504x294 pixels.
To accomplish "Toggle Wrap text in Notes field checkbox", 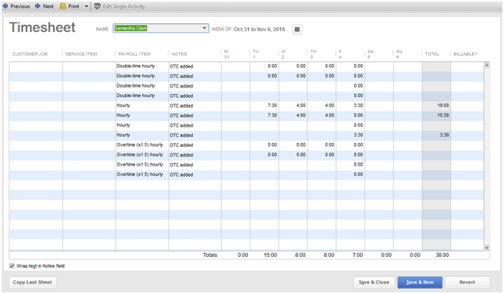I will click(12, 266).
